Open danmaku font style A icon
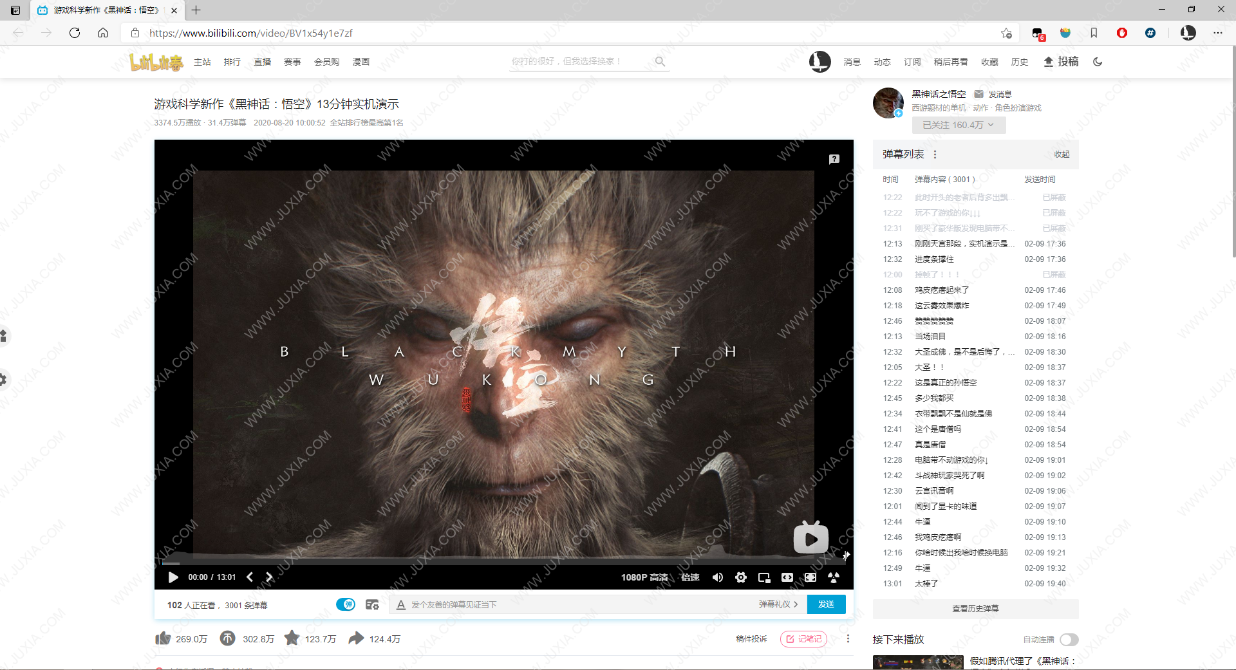Viewport: 1236px width, 670px height. (x=401, y=604)
